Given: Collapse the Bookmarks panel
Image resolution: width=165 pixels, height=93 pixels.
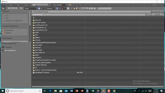Looking at the screenshot, I should [x=2, y=38].
